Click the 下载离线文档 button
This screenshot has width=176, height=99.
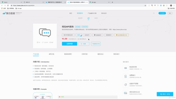pos(96,44)
